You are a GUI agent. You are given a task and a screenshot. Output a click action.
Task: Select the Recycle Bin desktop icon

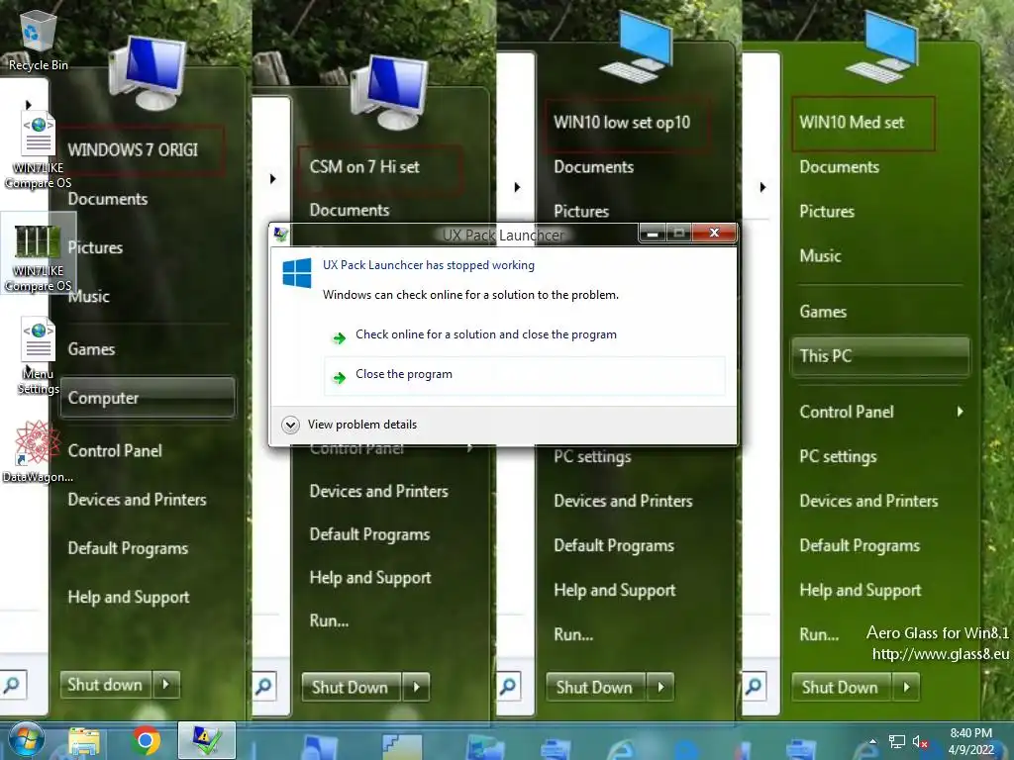pos(38,40)
